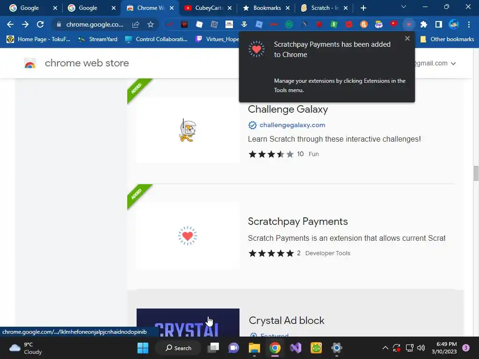Click the Developer Tools category label
Viewport: 479px width, 359px height.
coord(328,253)
